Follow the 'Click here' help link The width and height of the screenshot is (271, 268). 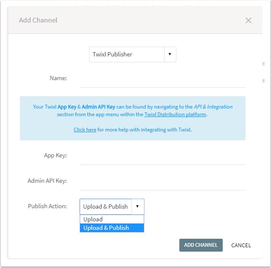click(85, 130)
